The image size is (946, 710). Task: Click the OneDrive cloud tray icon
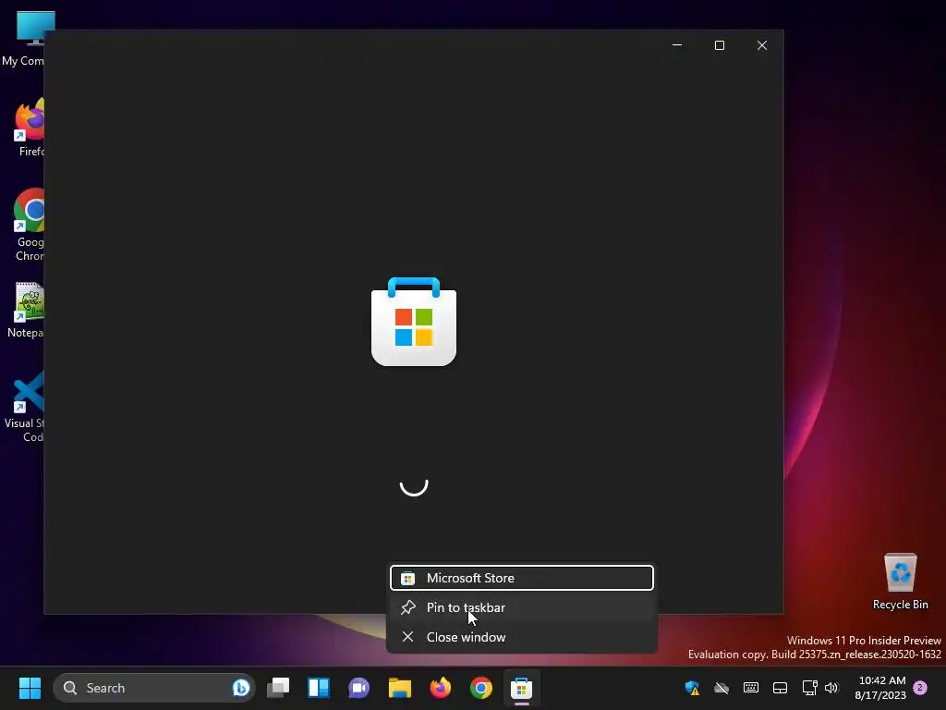click(x=722, y=688)
